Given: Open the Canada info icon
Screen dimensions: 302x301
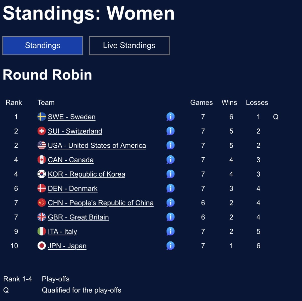Looking at the screenshot, I should [170, 160].
